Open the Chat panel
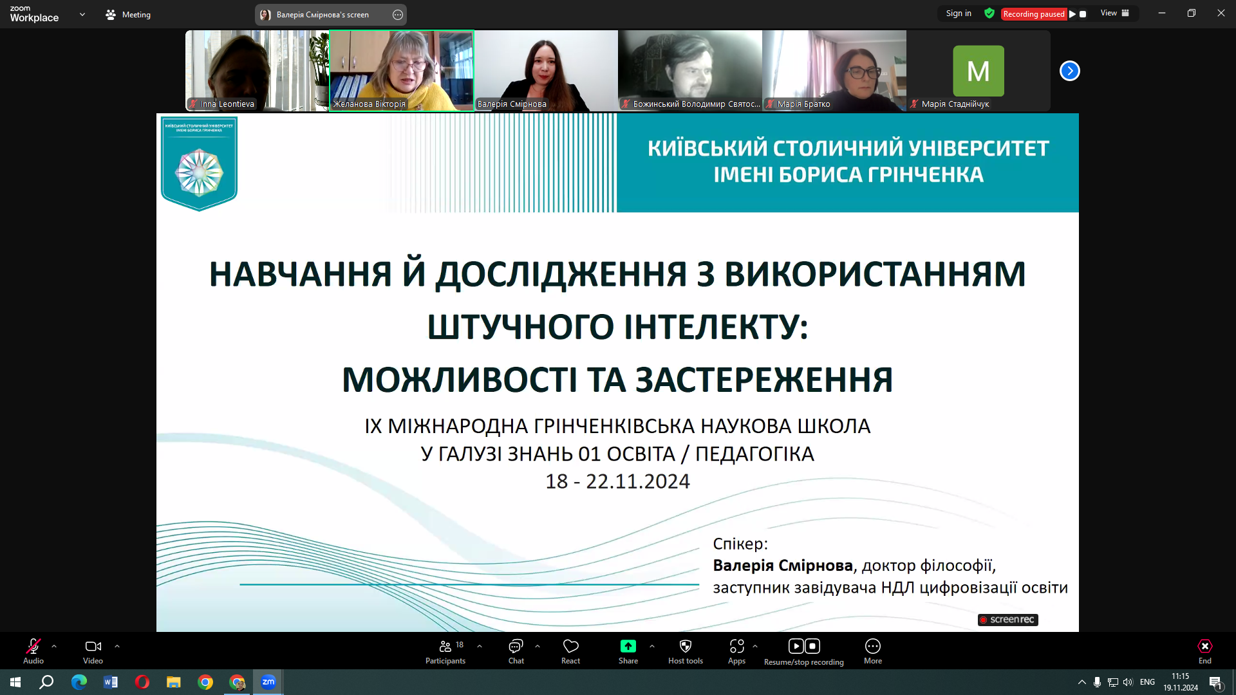Viewport: 1236px width, 695px height. (516, 646)
